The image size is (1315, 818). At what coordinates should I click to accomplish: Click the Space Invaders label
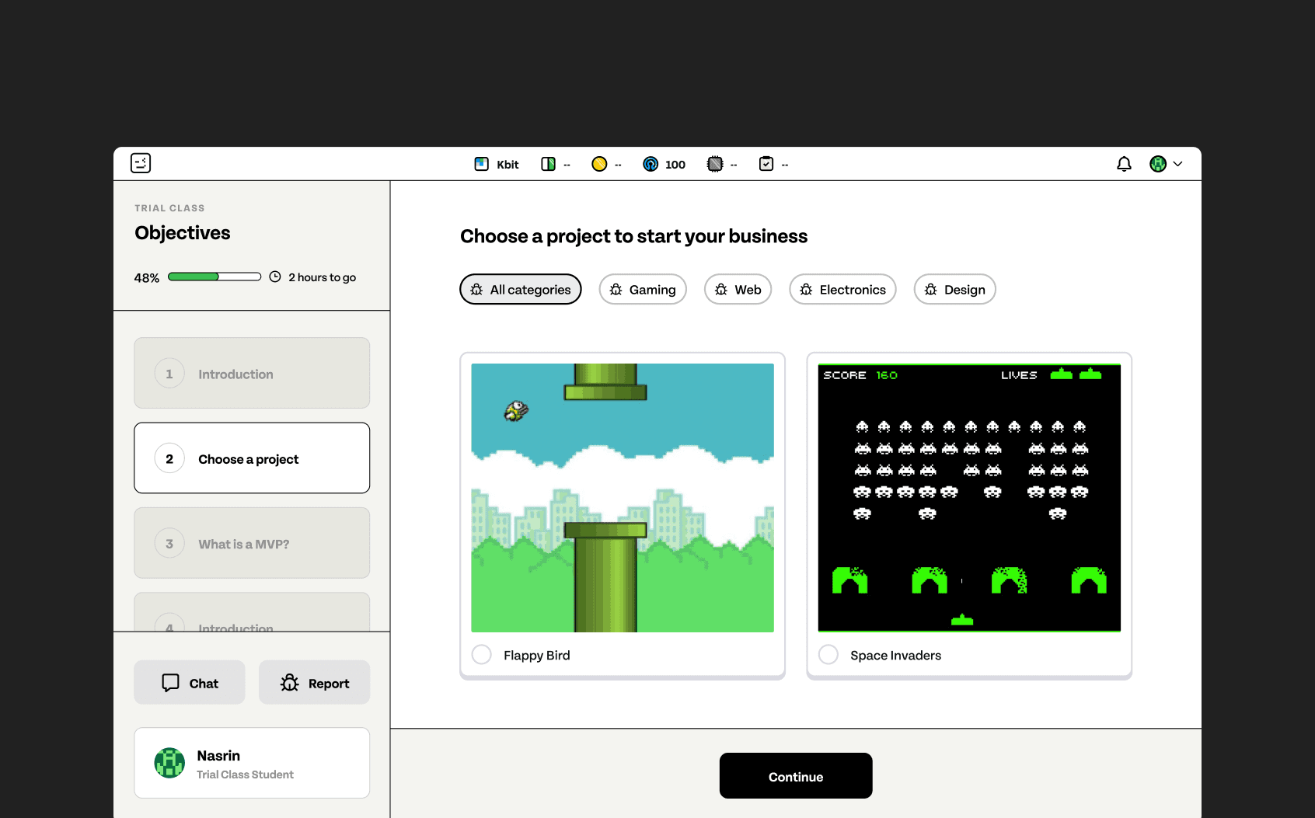pos(895,655)
